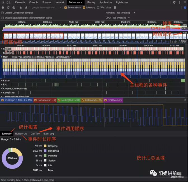
Task: Switch to the Sources tab
Action: [x=47, y=2]
